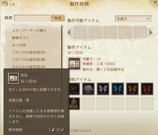Image resolution: width=158 pixels, height=135 pixels.
Task: Select the gray cloth material icon
Action: pyautogui.click(x=88, y=89)
